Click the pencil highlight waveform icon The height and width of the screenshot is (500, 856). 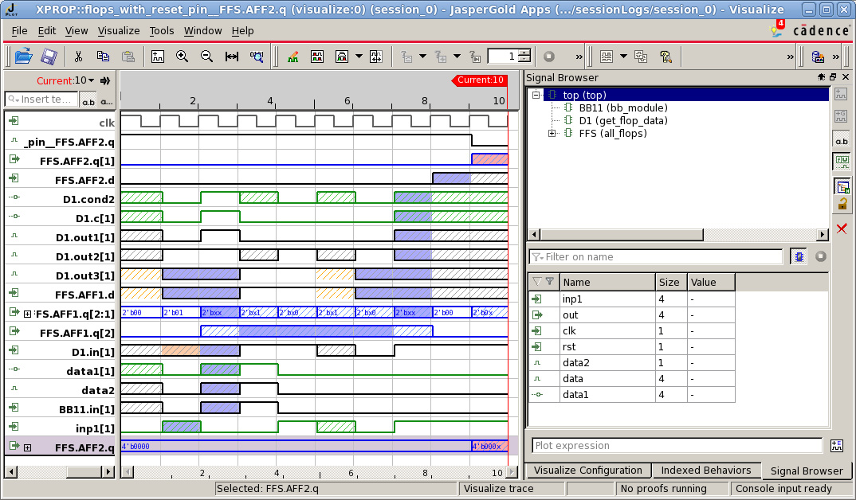tap(293, 57)
